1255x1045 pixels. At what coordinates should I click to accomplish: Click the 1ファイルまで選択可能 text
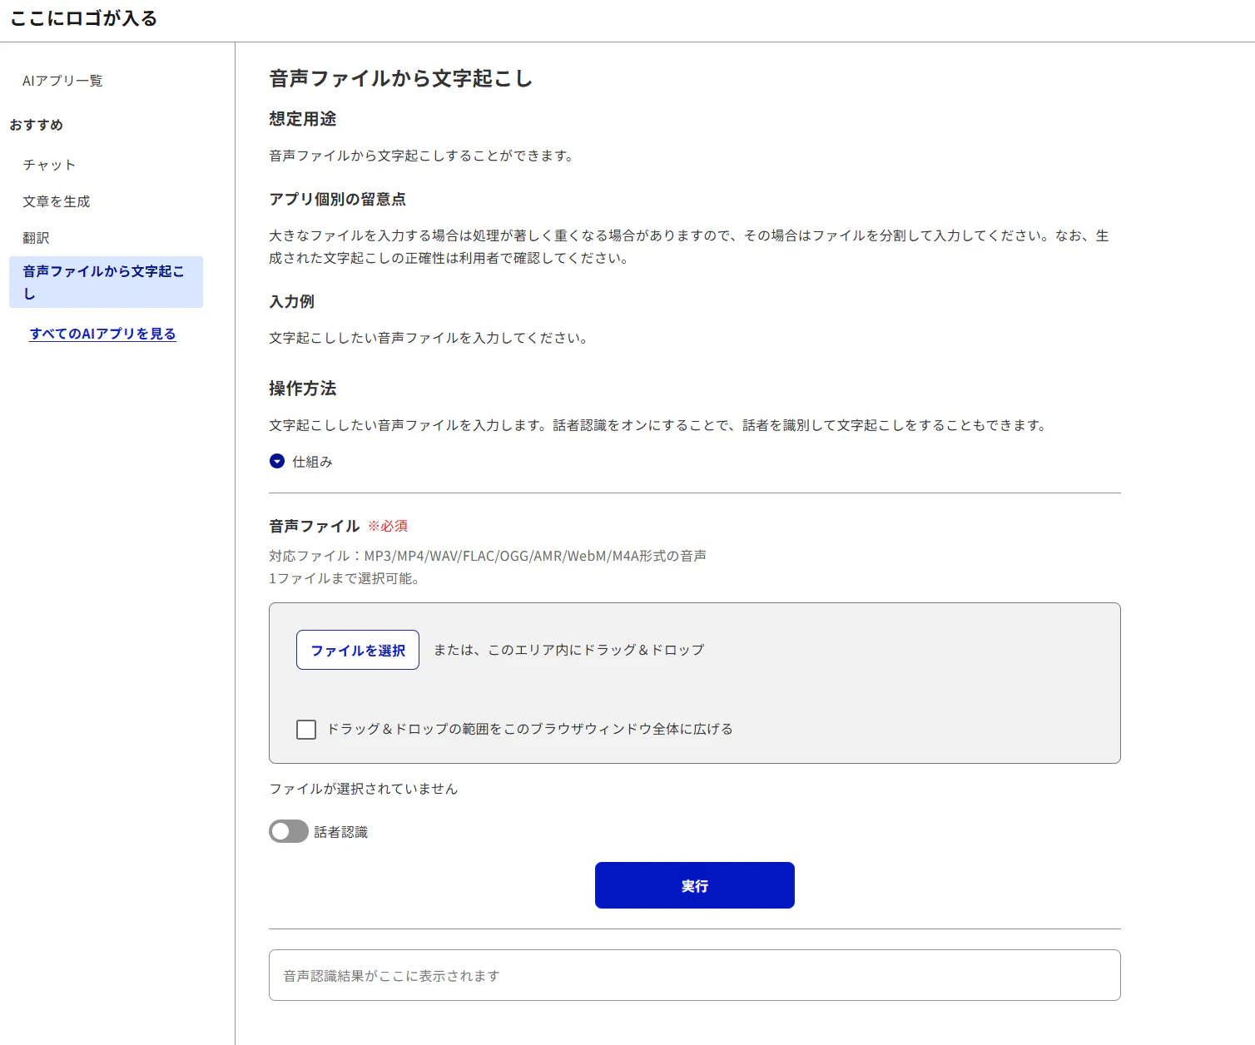344,578
